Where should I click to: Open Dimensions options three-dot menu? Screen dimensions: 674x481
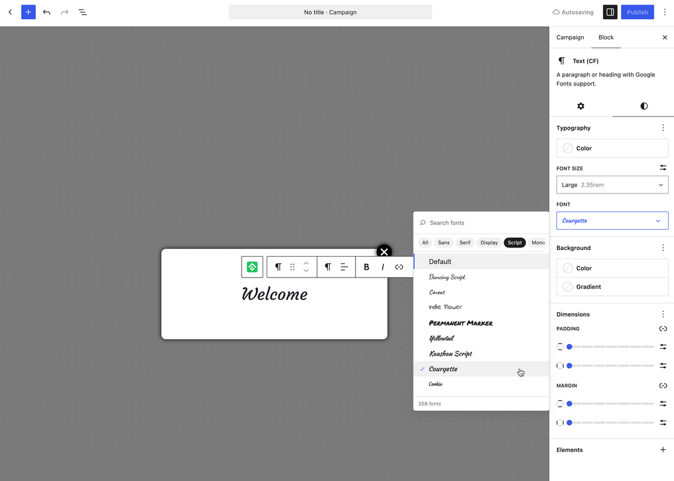click(x=663, y=315)
